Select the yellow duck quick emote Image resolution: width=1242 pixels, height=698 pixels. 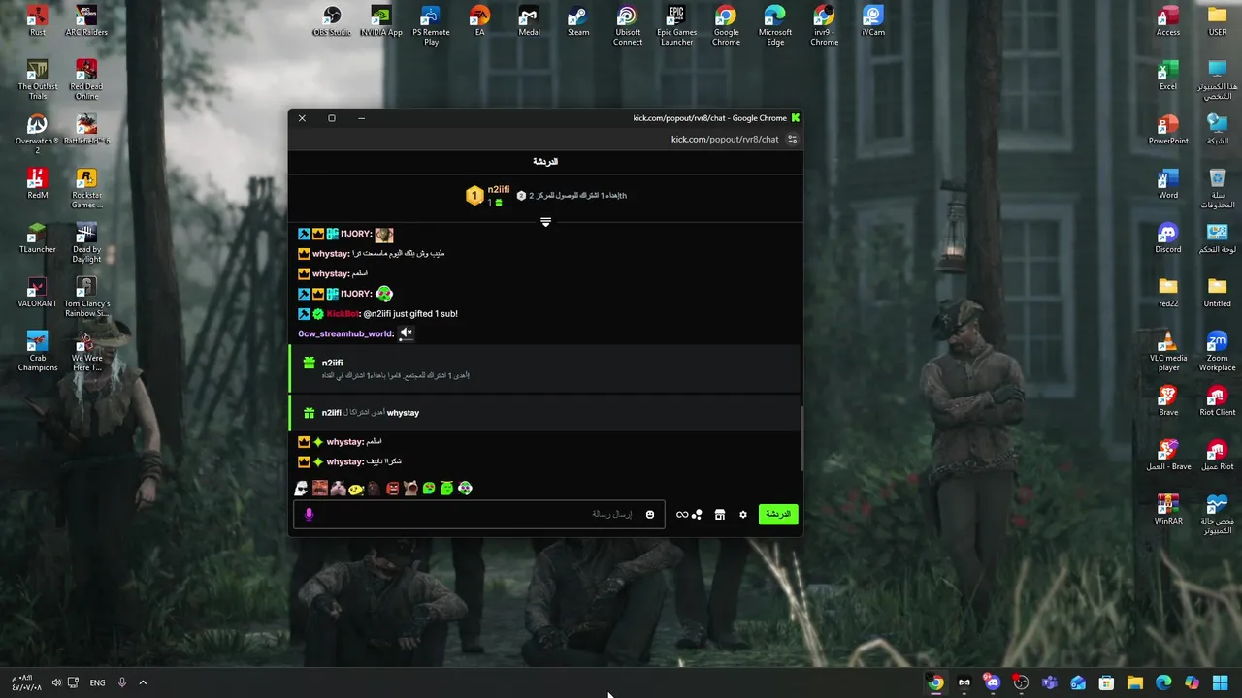(x=356, y=489)
